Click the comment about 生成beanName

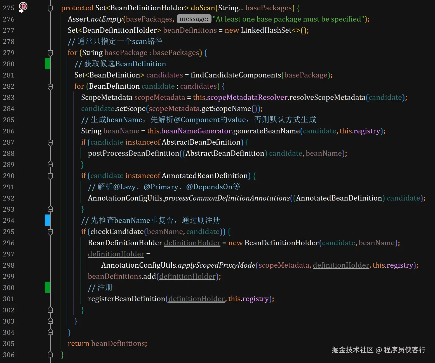coord(199,120)
